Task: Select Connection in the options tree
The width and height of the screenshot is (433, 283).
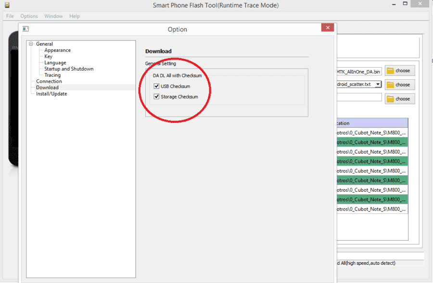Action: pos(49,81)
